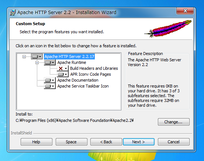Collapse the Apache Runtime tree node
Viewport: 204px width, 161px height.
coord(37,63)
